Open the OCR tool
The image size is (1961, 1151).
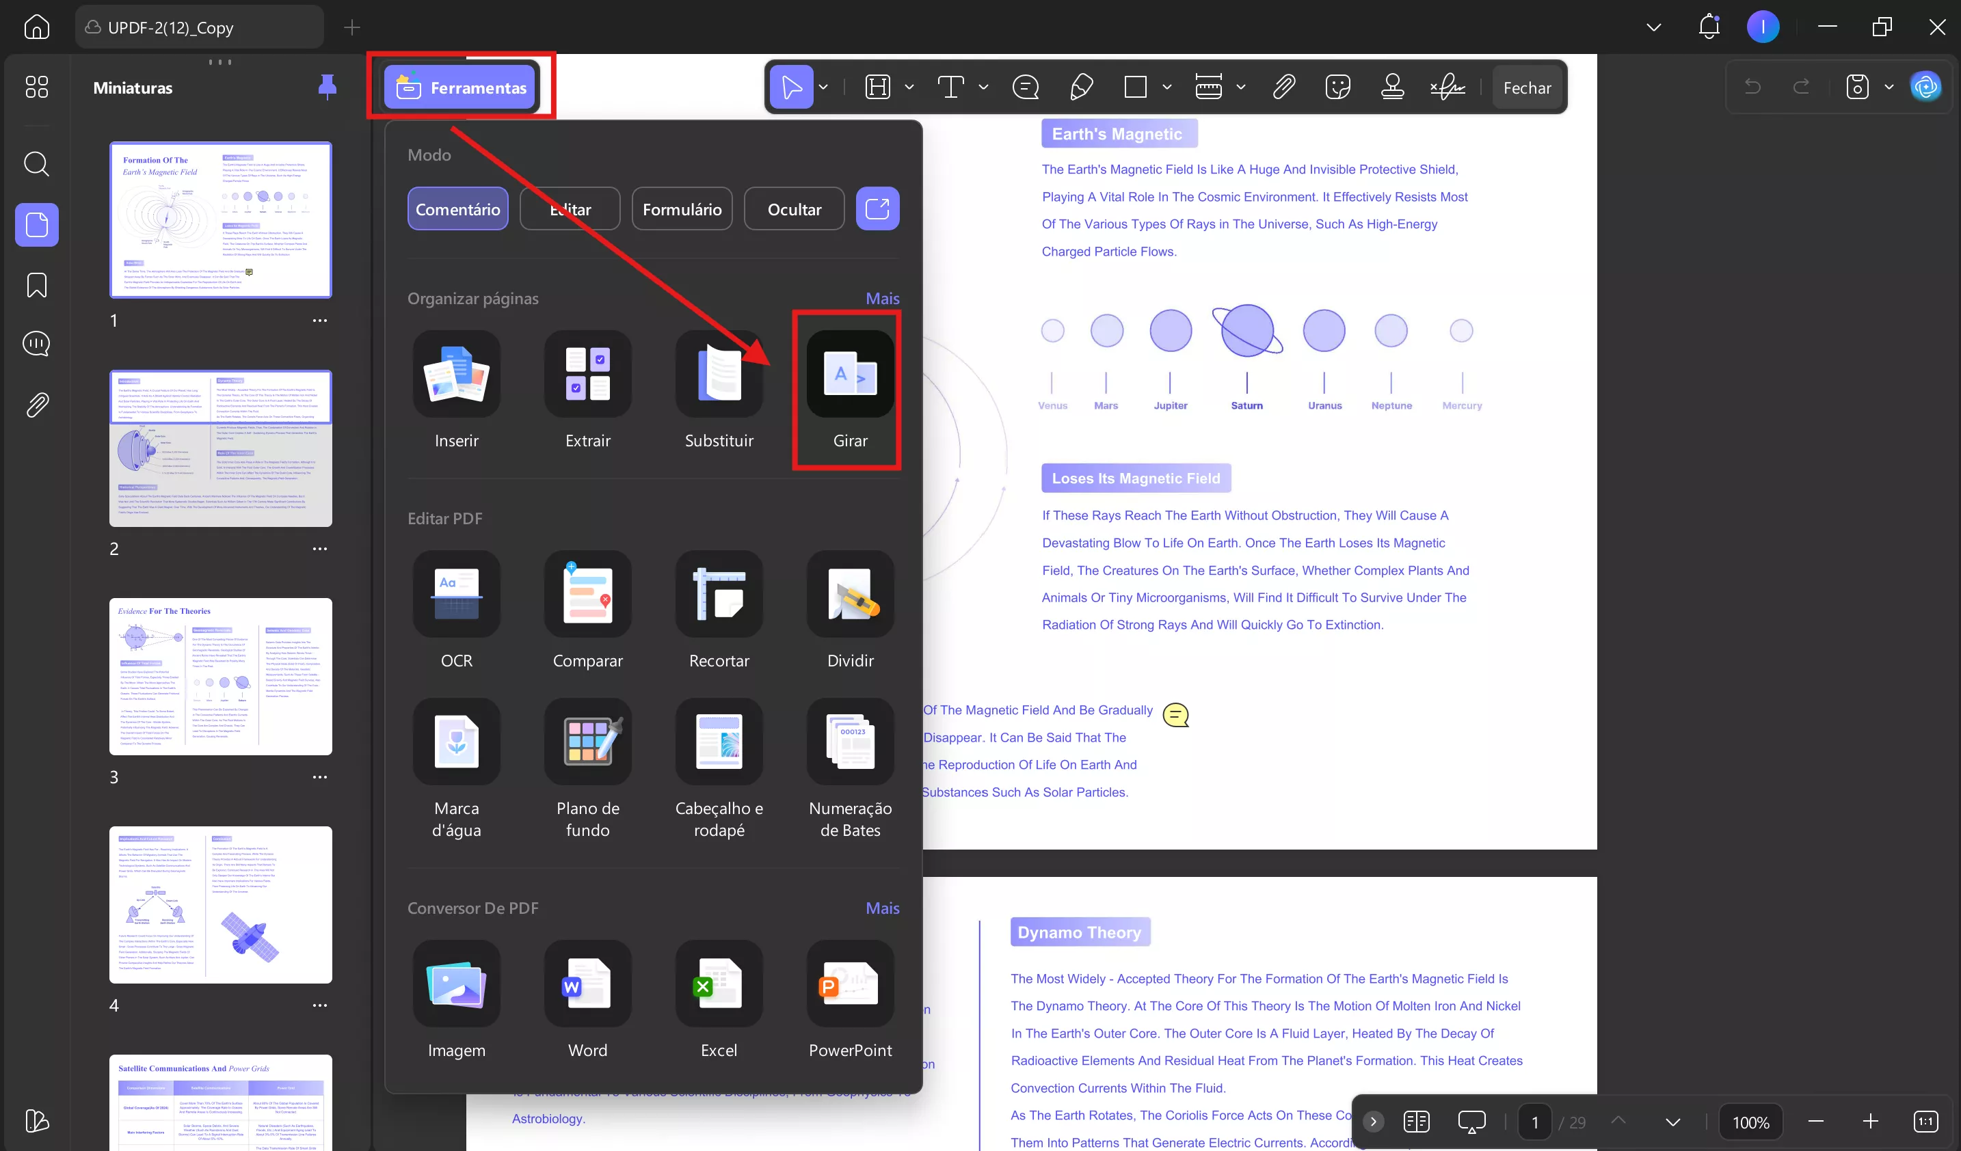pos(456,594)
